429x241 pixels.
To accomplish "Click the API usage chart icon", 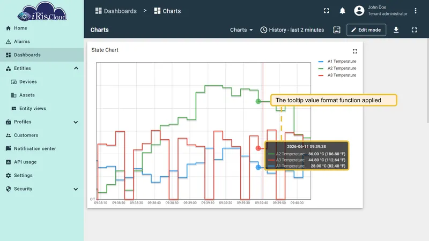I will [x=8, y=162].
